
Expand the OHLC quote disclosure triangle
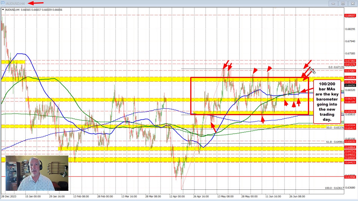(3, 10)
